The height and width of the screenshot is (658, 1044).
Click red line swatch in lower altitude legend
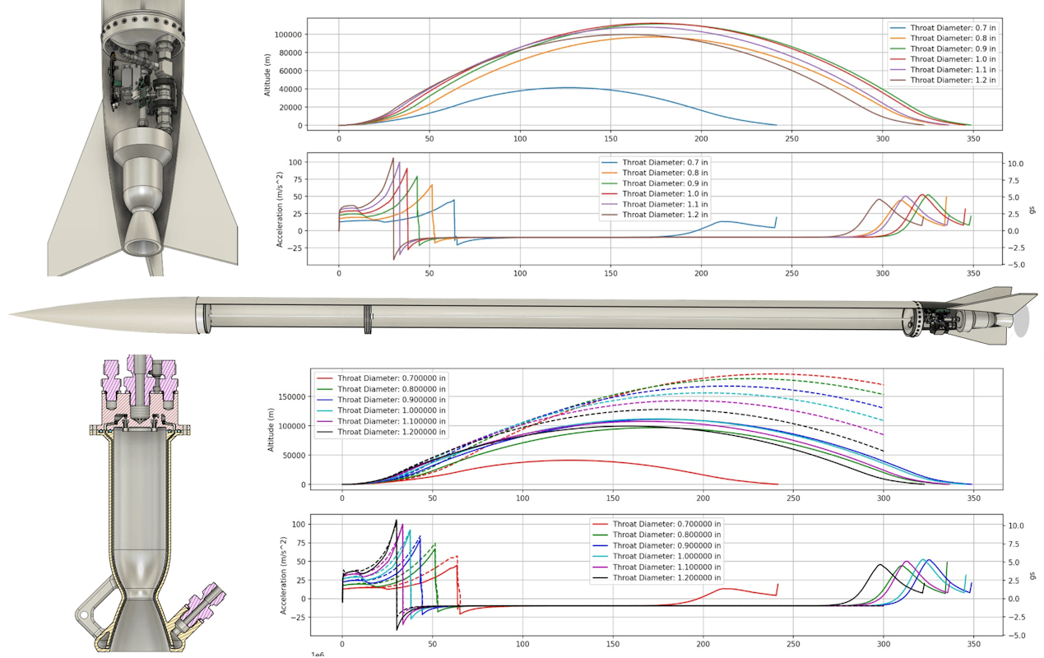click(x=325, y=378)
